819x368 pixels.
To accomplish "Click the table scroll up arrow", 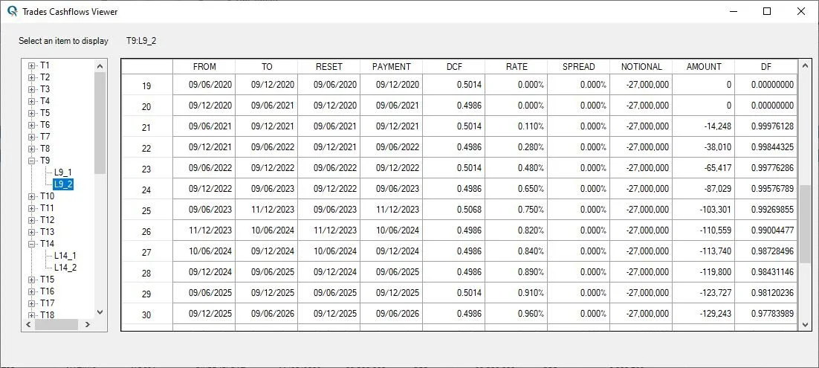I will pos(805,66).
